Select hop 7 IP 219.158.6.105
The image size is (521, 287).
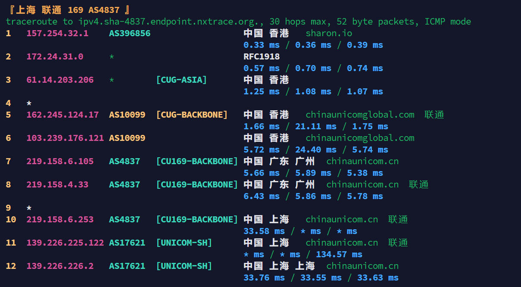pos(60,161)
